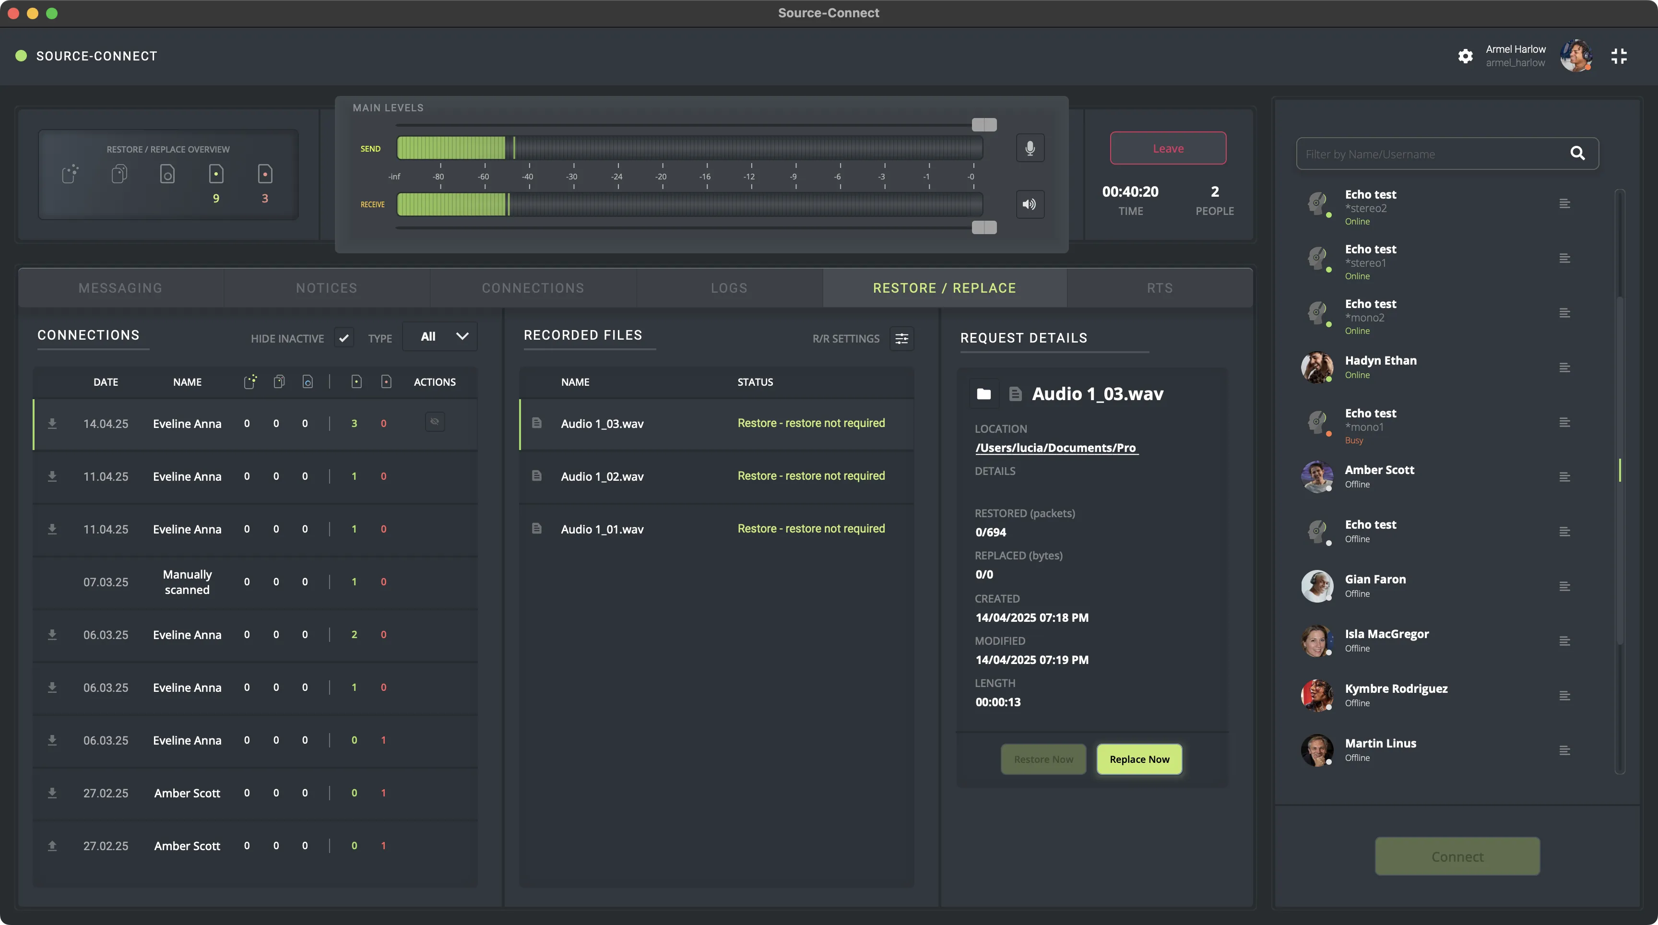
Task: Open the menu icon for Kymbre Rodriguez
Action: point(1564,697)
